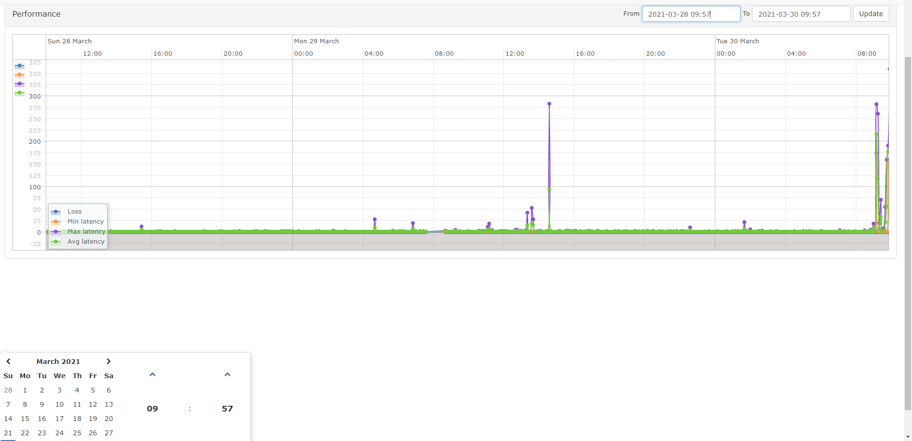The height and width of the screenshot is (441, 912).
Task: Open the To date picker field
Action: point(801,14)
